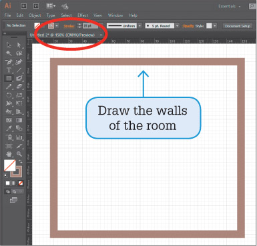Select the Pencil tool
The image size is (257, 246).
(9, 87)
